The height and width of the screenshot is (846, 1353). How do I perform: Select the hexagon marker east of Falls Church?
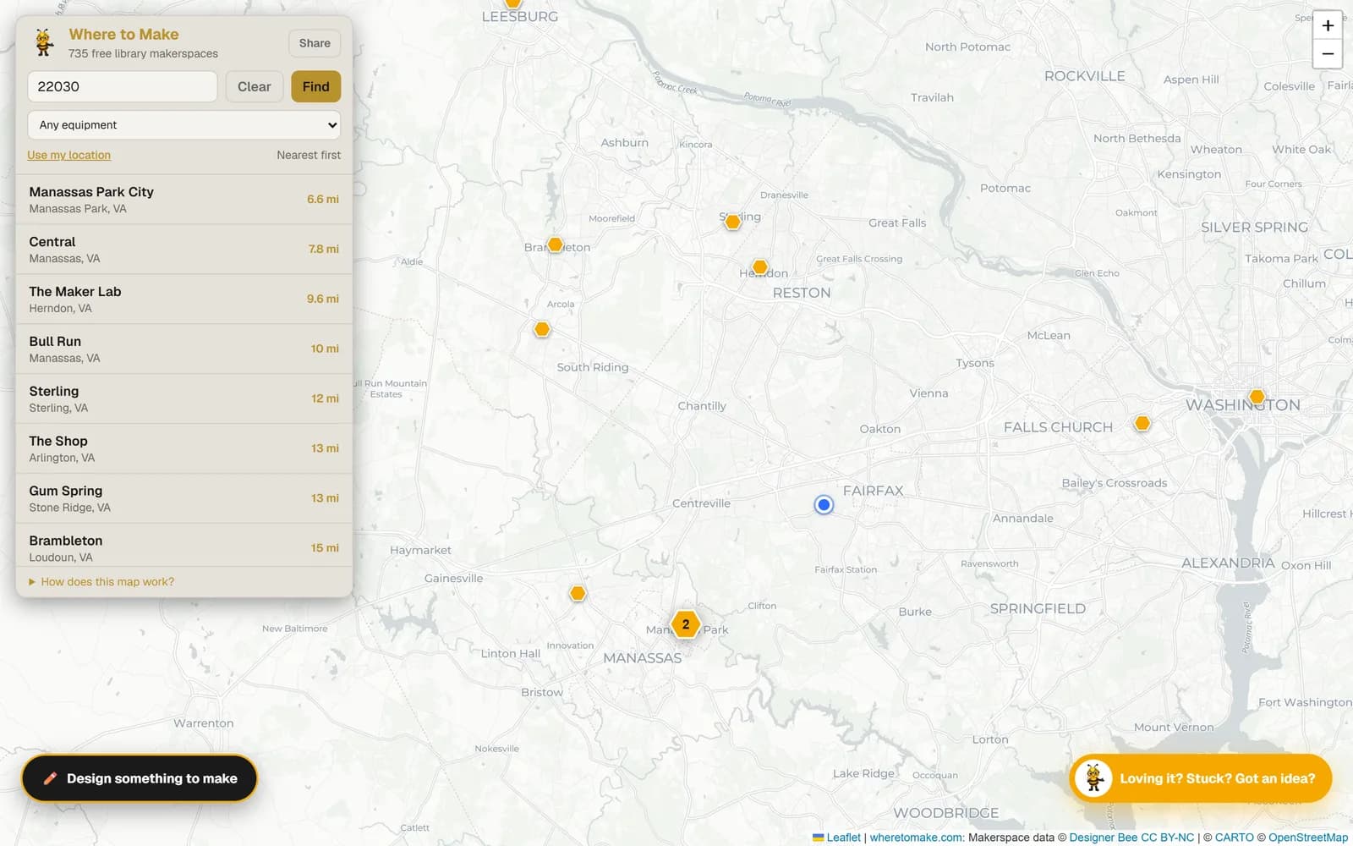(x=1142, y=423)
